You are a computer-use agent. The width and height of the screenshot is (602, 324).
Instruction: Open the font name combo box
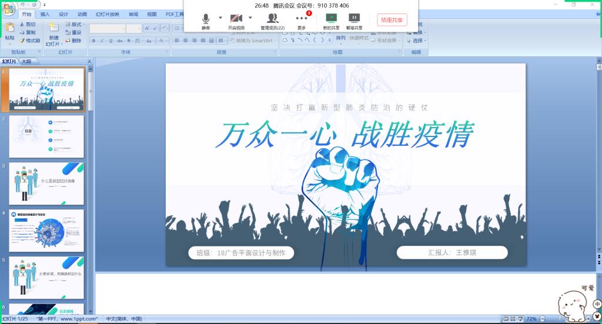[108, 28]
